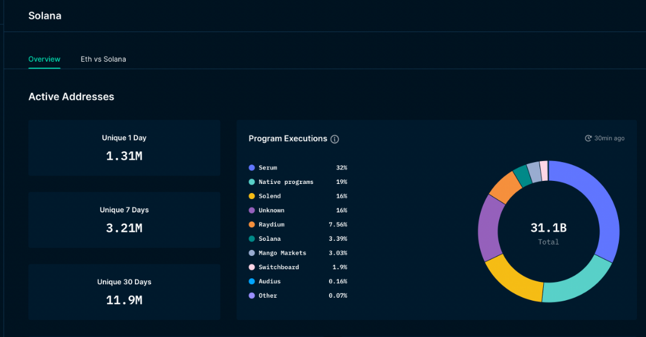Image resolution: width=646 pixels, height=337 pixels.
Task: Click the Mango Markets legend entry
Action: 282,253
